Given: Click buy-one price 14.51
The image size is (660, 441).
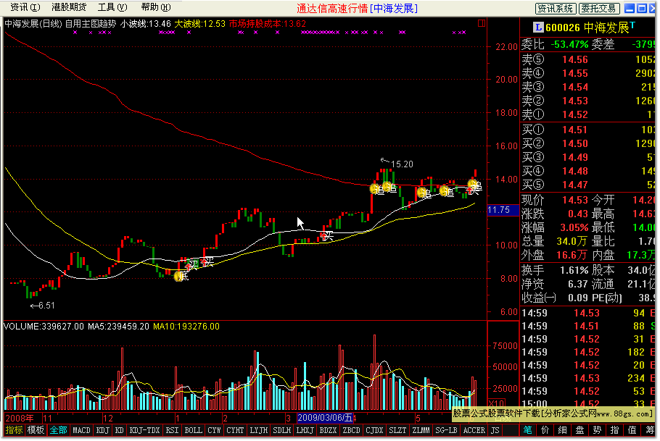Looking at the screenshot, I should click(x=575, y=130).
